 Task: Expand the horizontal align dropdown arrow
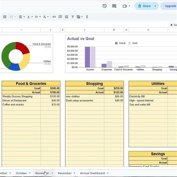[x=24, y=17]
